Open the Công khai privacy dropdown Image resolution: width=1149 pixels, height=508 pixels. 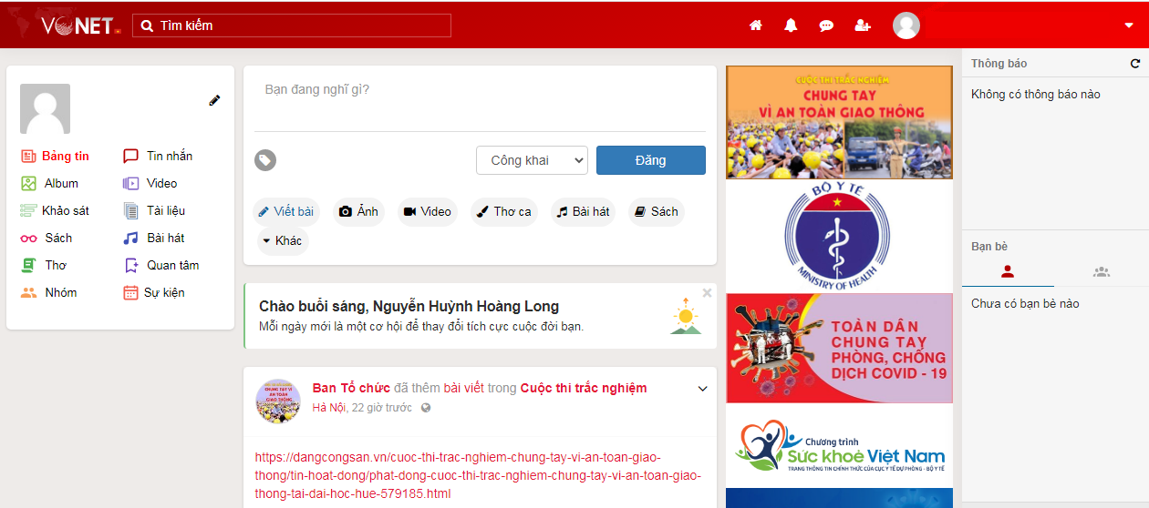coord(532,160)
